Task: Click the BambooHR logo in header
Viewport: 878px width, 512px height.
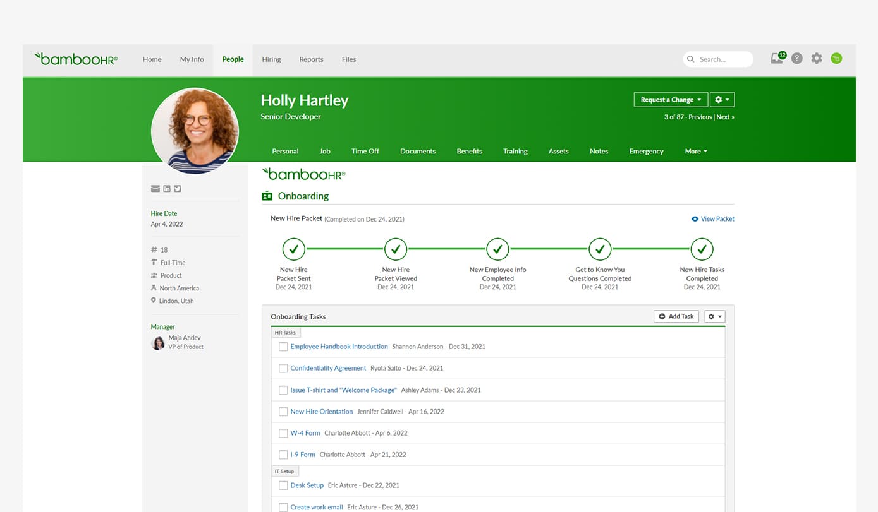Action: point(76,59)
